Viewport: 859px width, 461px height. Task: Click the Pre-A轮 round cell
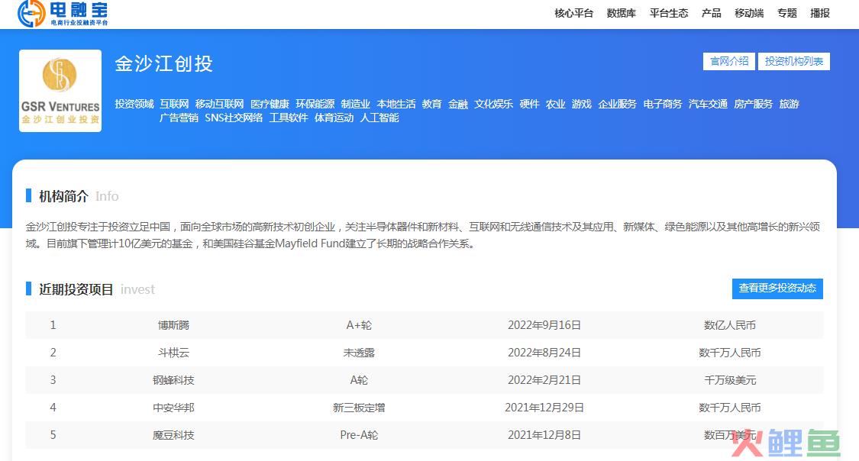coord(359,435)
